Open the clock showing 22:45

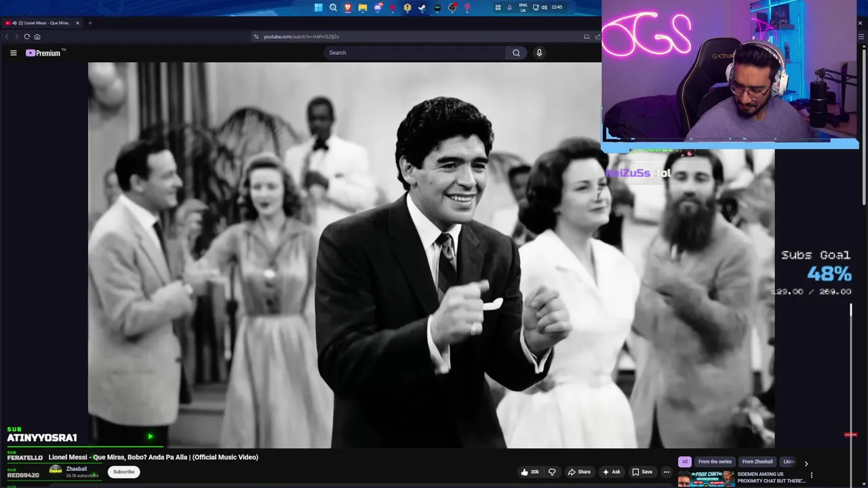click(x=557, y=7)
